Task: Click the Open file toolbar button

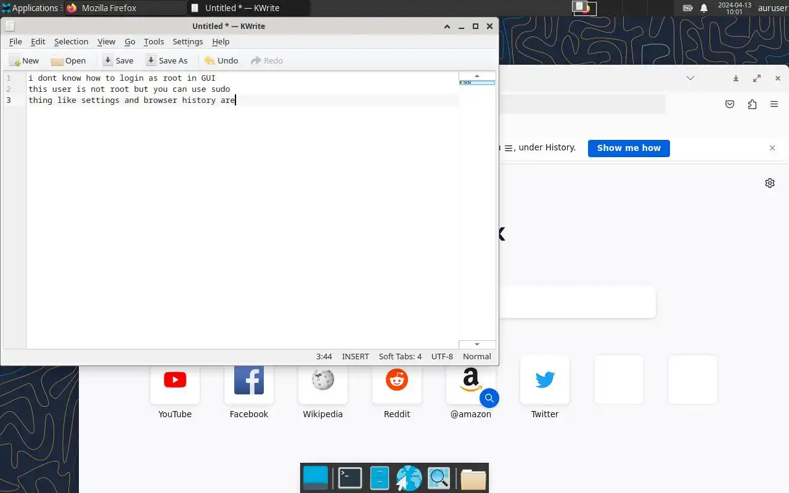Action: pyautogui.click(x=68, y=60)
